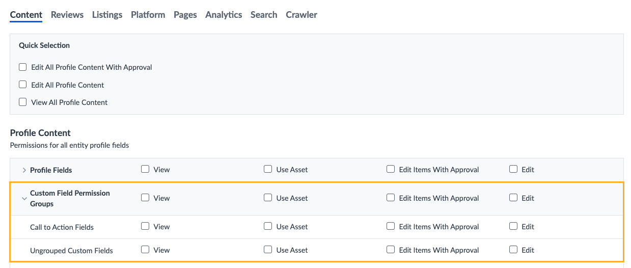Select the Platform tab

148,15
